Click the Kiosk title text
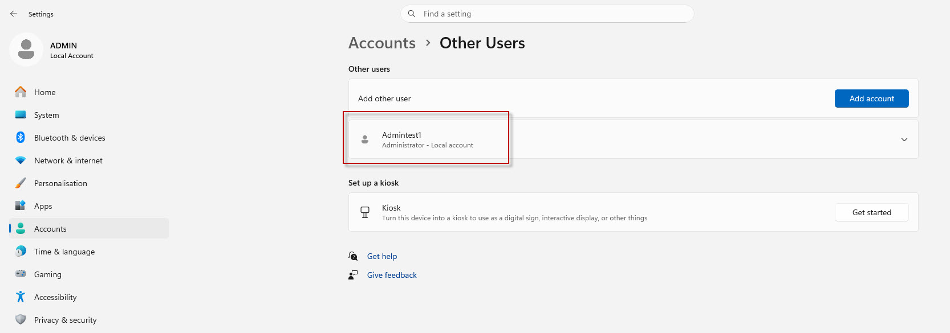This screenshot has height=333, width=950. click(391, 208)
